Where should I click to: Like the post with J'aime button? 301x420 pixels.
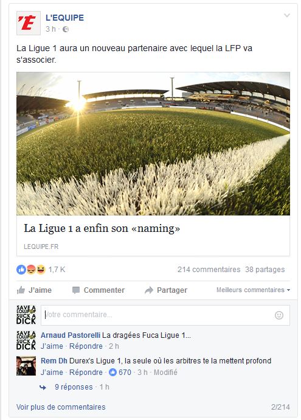pos(34,290)
